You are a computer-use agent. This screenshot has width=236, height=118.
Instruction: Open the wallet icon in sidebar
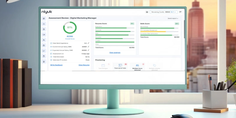click(44, 45)
